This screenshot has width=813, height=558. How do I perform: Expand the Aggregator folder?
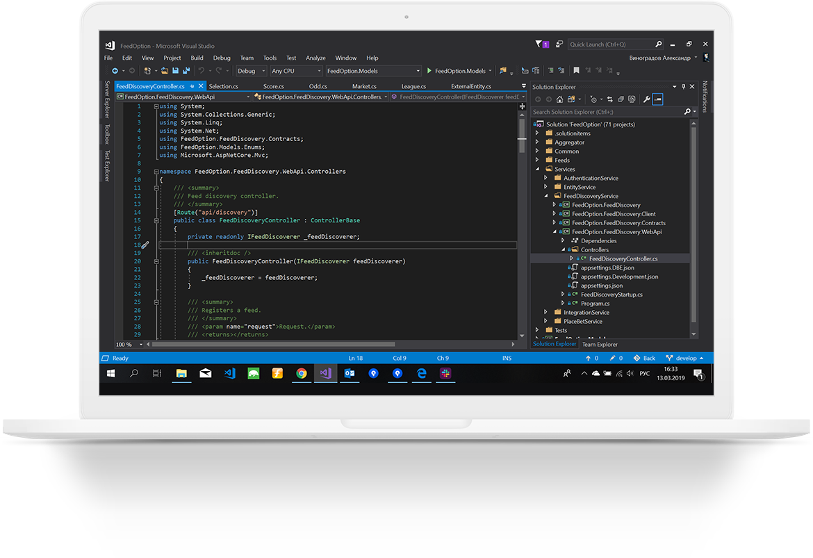pos(537,142)
